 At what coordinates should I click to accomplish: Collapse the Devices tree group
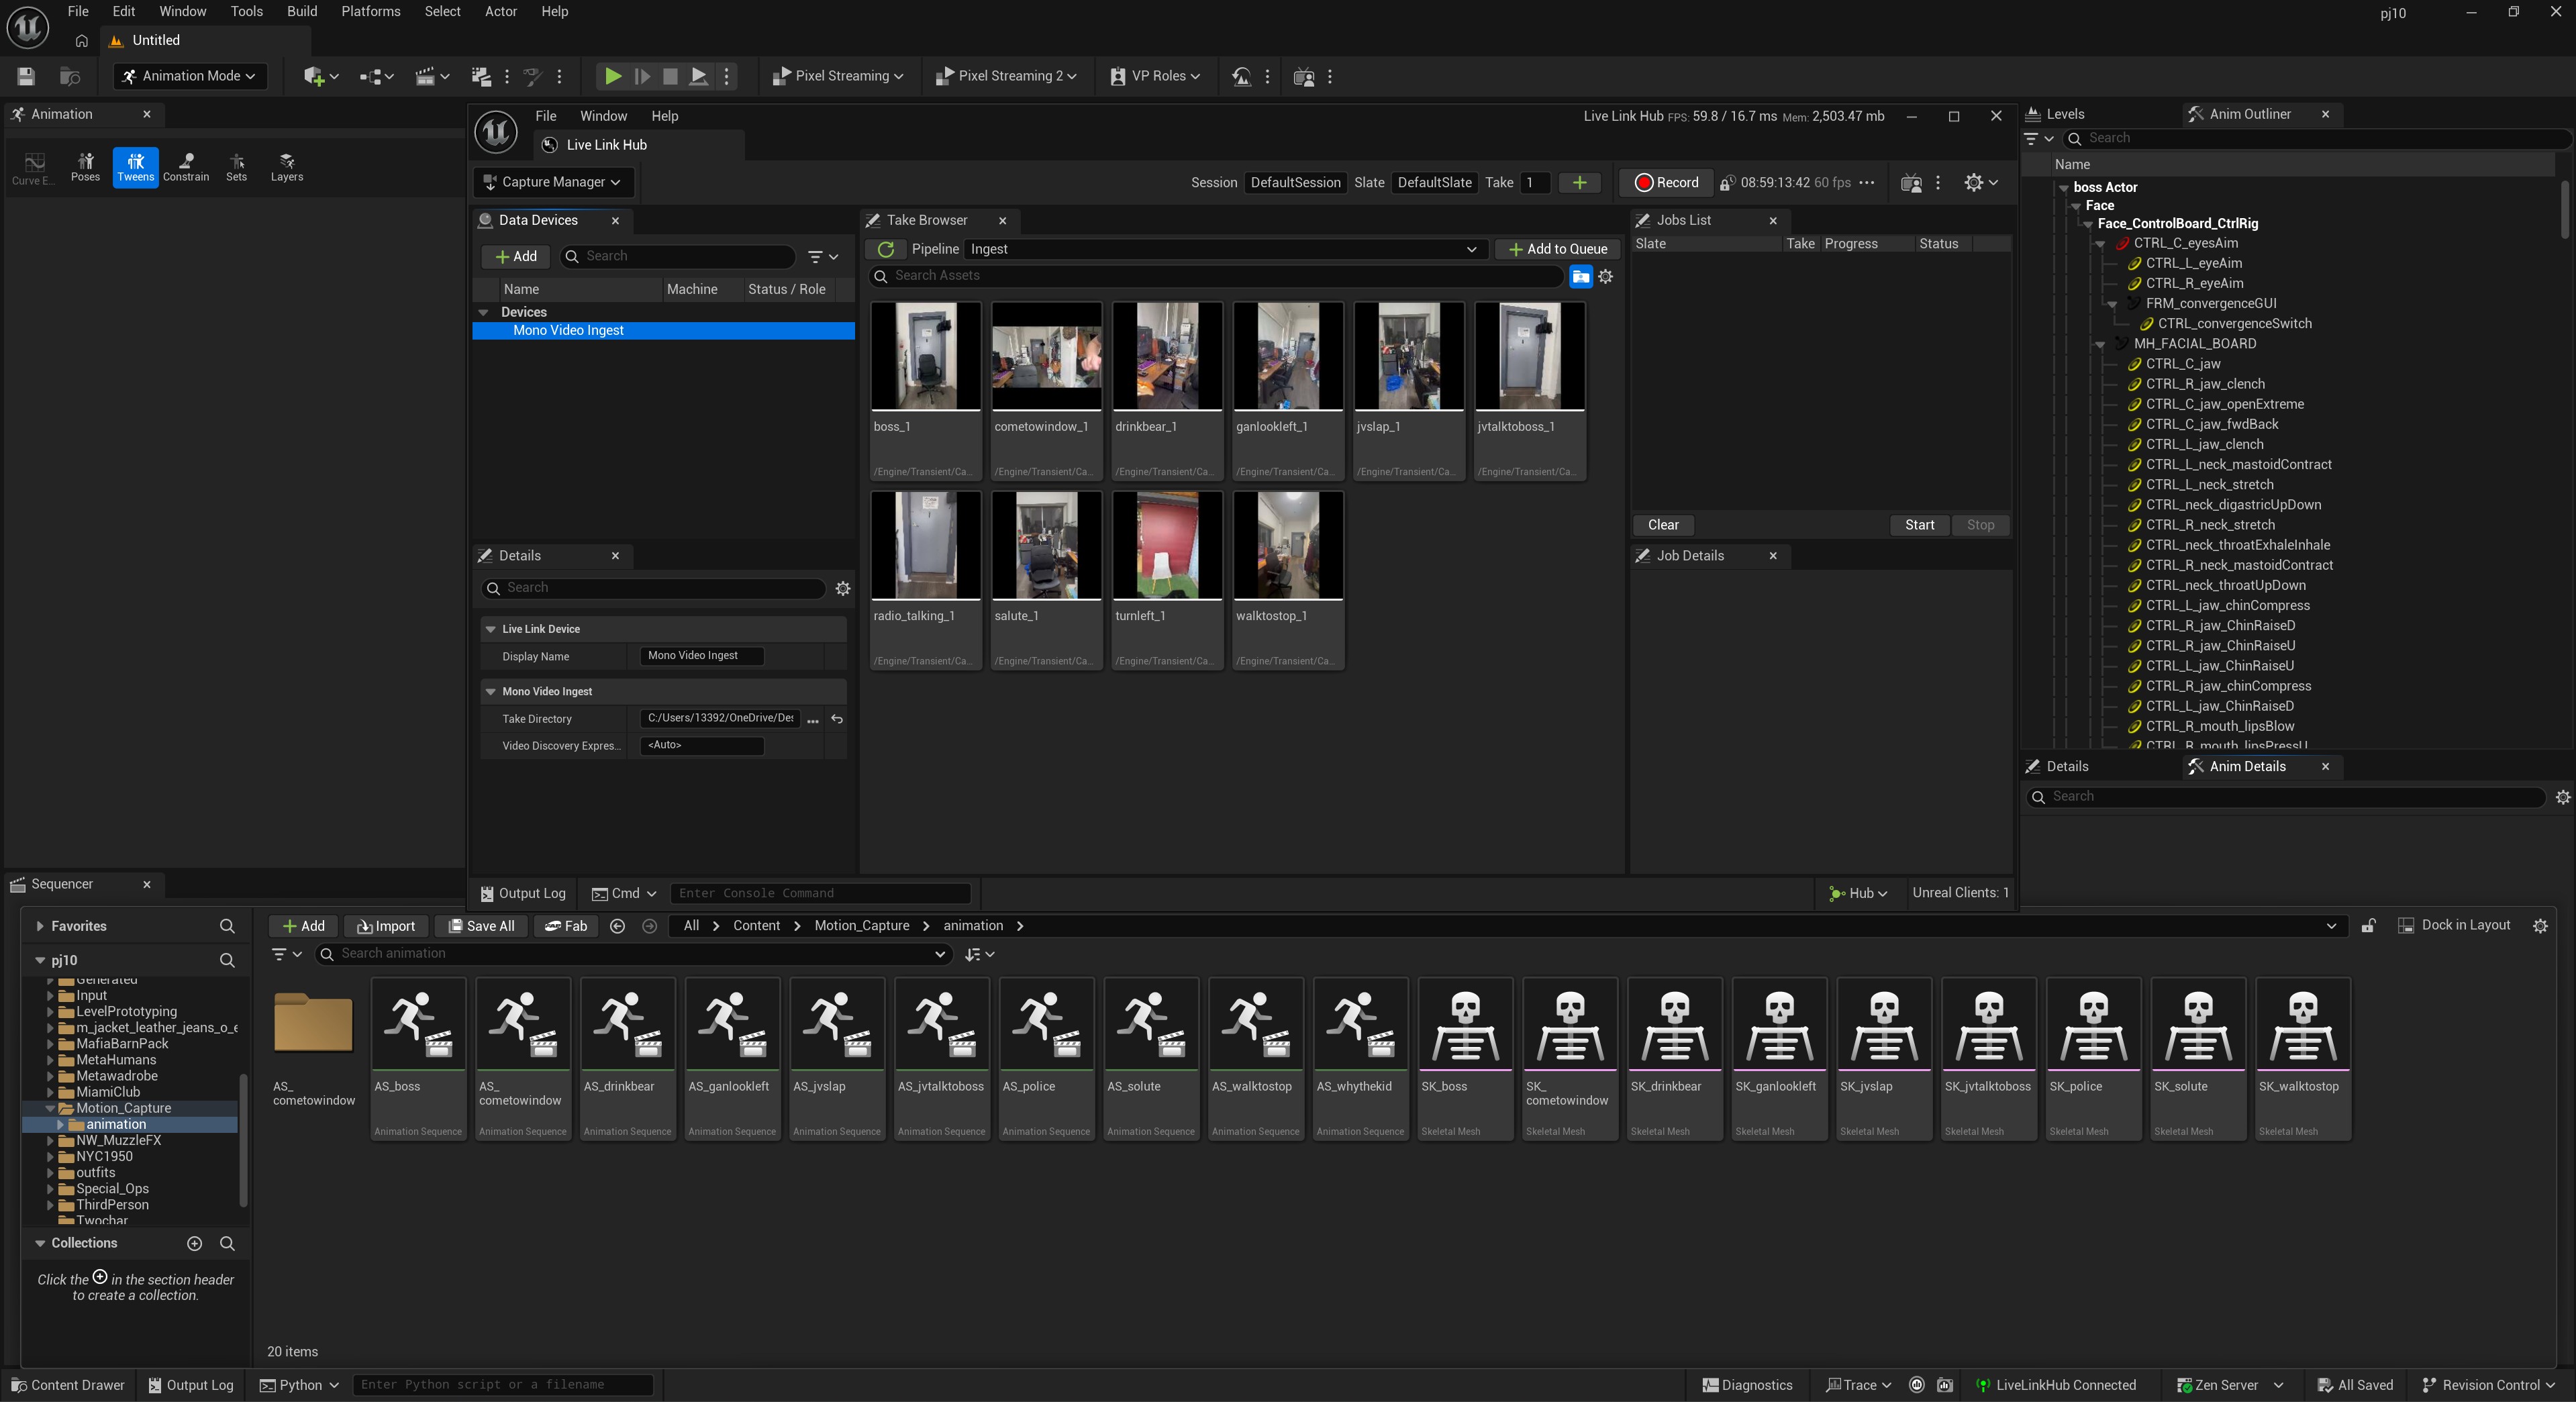pyautogui.click(x=484, y=312)
